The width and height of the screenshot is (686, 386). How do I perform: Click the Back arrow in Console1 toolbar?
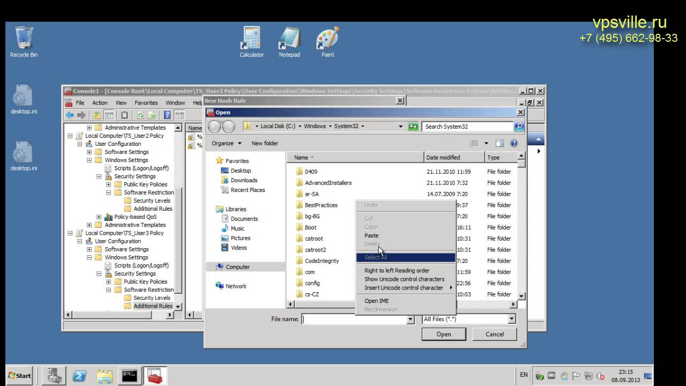[70, 115]
